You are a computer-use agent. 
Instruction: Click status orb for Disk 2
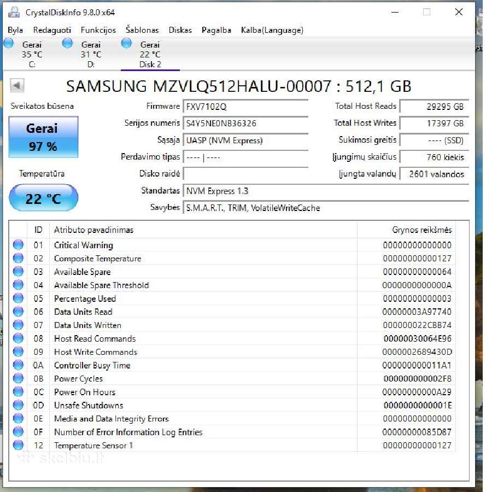click(x=126, y=43)
